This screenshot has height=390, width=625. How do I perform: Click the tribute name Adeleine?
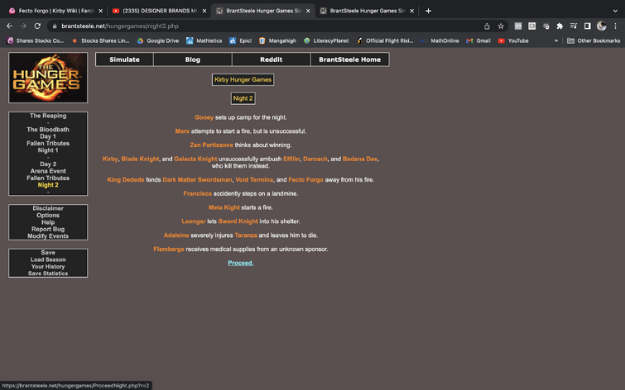[x=176, y=235]
